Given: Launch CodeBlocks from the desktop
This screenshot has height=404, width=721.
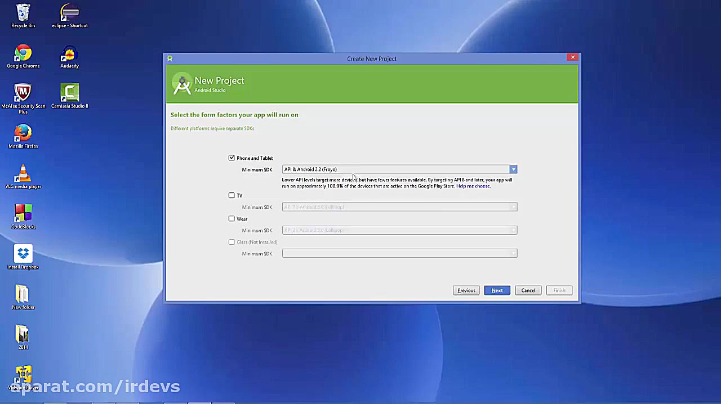Looking at the screenshot, I should (23, 214).
